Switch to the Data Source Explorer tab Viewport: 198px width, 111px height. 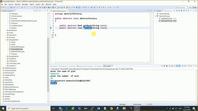pyautogui.click(x=85, y=66)
